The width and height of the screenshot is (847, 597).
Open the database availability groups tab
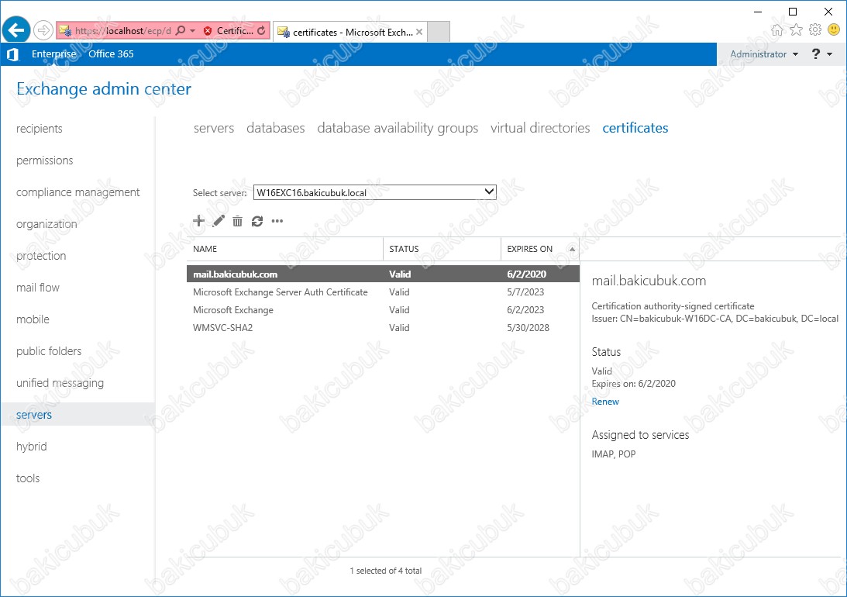[x=398, y=128]
